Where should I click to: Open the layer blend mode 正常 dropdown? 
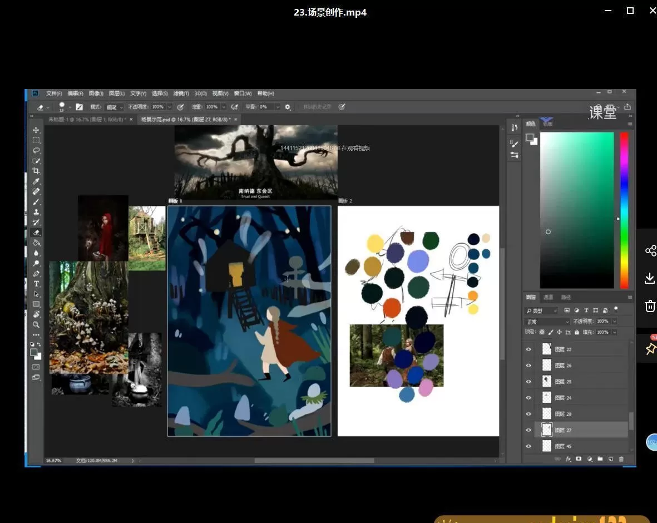pyautogui.click(x=547, y=322)
